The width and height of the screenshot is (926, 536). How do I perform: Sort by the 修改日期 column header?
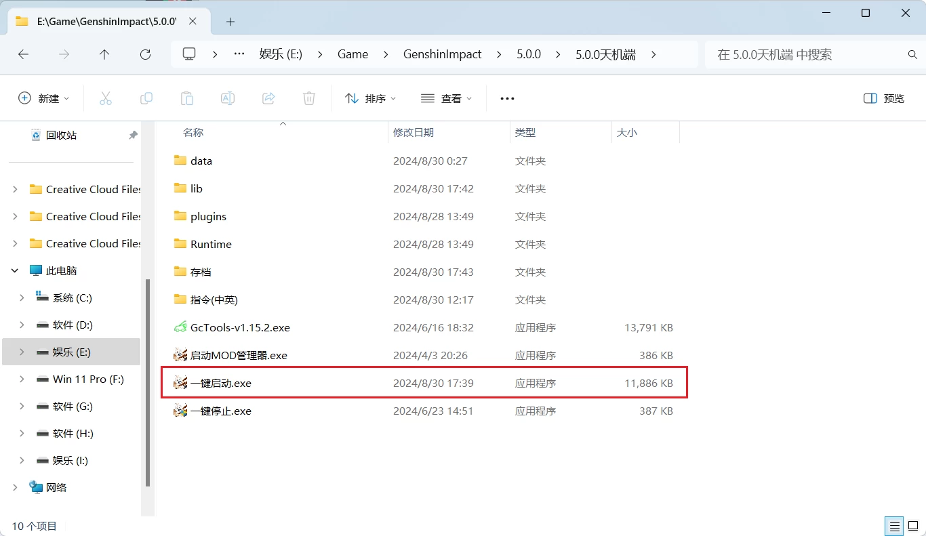414,133
